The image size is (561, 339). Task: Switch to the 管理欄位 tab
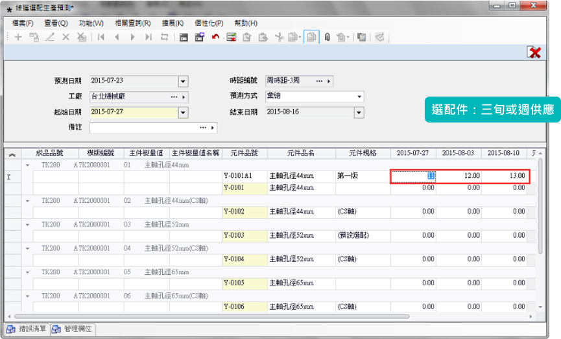pyautogui.click(x=74, y=329)
